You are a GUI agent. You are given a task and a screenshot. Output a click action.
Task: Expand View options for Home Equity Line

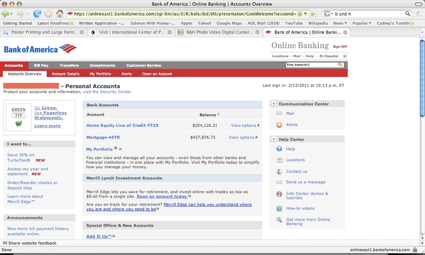click(245, 125)
